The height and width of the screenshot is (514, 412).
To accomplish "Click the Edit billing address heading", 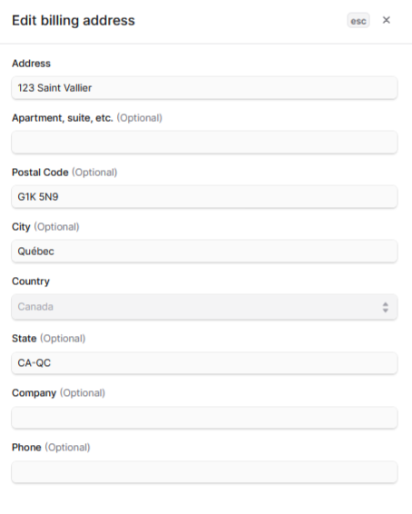I will [x=74, y=21].
